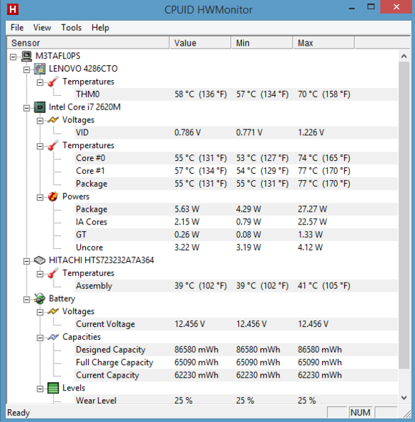Select the IA Cores power row
The image size is (415, 422).
(236, 222)
